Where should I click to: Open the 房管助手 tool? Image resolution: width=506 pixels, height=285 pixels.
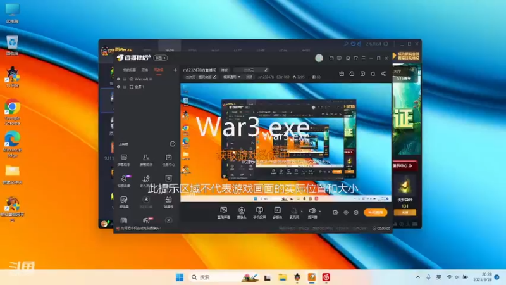tap(146, 160)
